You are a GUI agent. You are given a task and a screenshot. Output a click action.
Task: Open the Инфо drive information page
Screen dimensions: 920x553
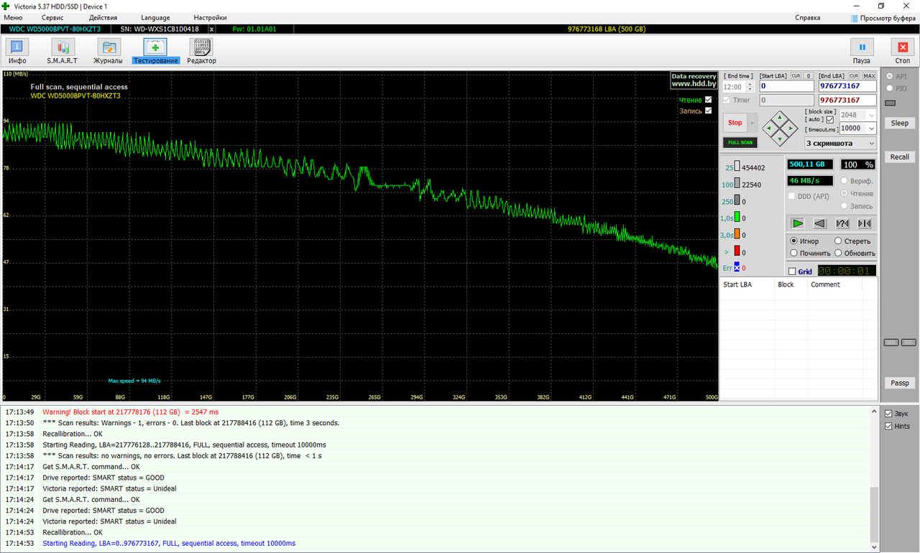click(x=17, y=51)
